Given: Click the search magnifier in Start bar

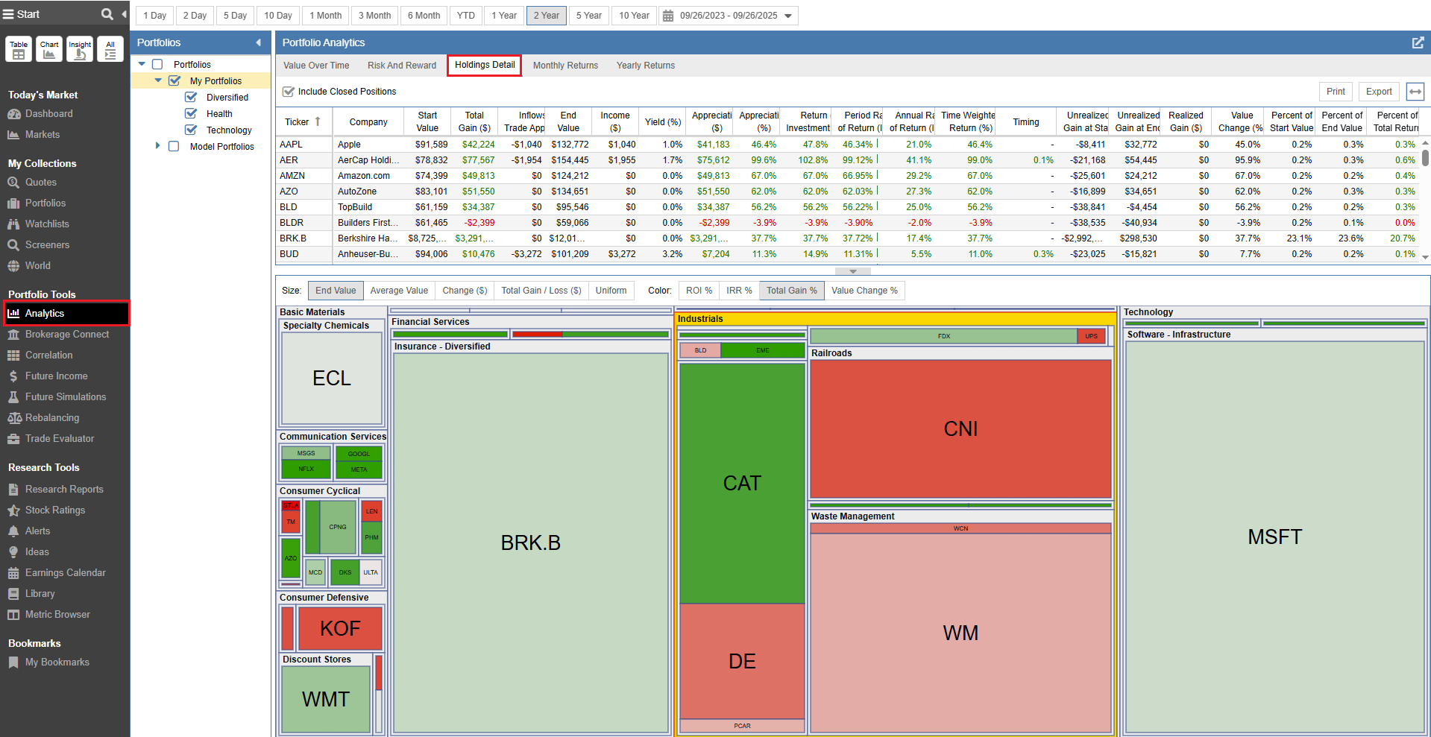Looking at the screenshot, I should pyautogui.click(x=107, y=14).
